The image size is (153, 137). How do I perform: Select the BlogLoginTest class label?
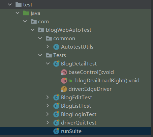pos(79,114)
